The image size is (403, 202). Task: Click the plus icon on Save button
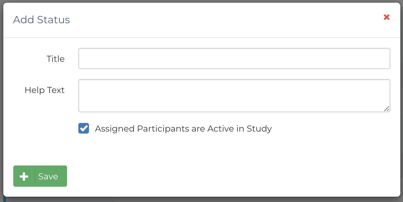[x=24, y=176]
